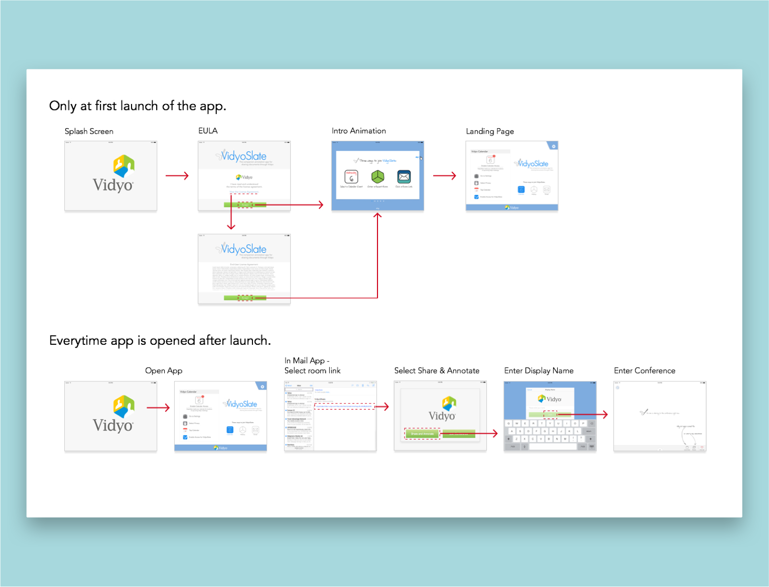769x587 pixels.
Task: Click the space bar on Display Name keyboard
Action: 553,446
